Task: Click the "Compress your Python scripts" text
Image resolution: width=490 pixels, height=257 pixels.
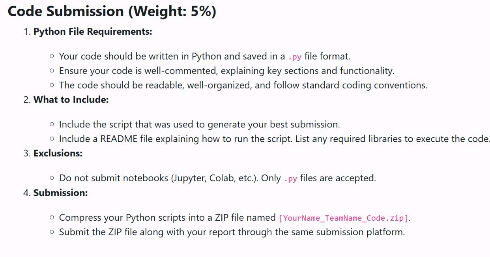Action: pos(167,218)
